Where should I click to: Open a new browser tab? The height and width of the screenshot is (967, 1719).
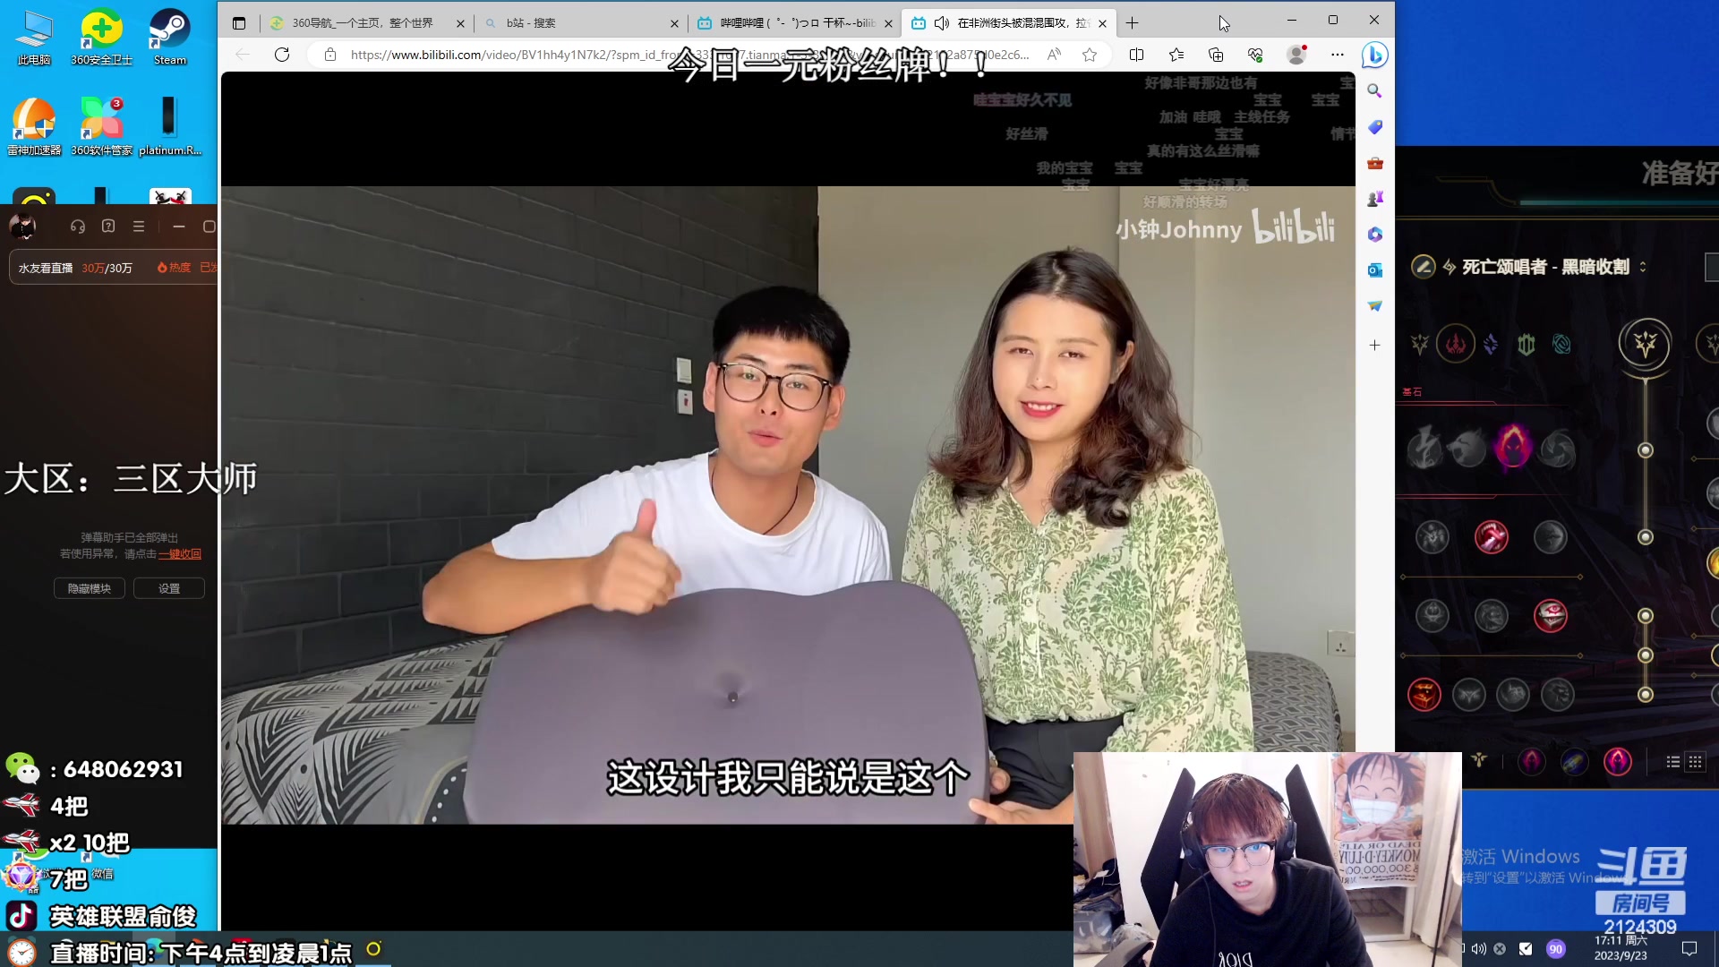[1133, 23]
